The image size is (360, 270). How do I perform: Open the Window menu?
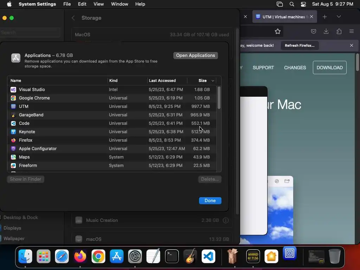(120, 4)
